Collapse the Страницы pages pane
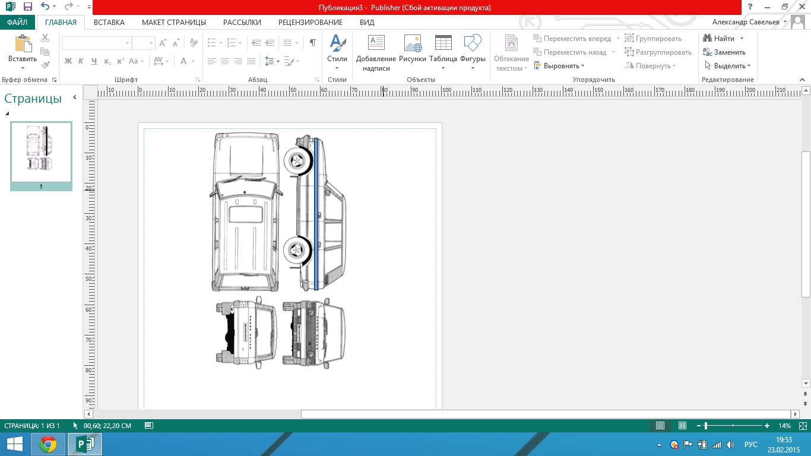The height and width of the screenshot is (456, 811). coord(75,97)
